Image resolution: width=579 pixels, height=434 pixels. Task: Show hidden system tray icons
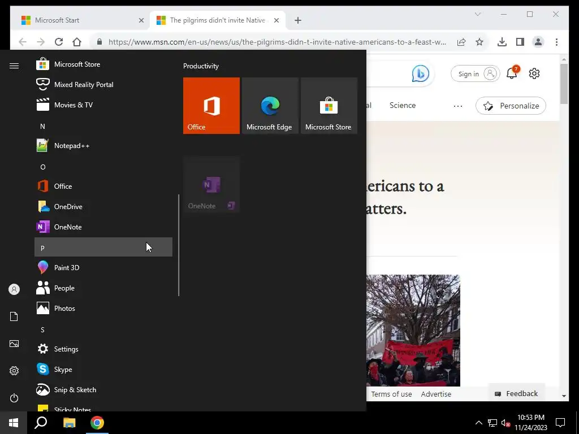(478, 423)
